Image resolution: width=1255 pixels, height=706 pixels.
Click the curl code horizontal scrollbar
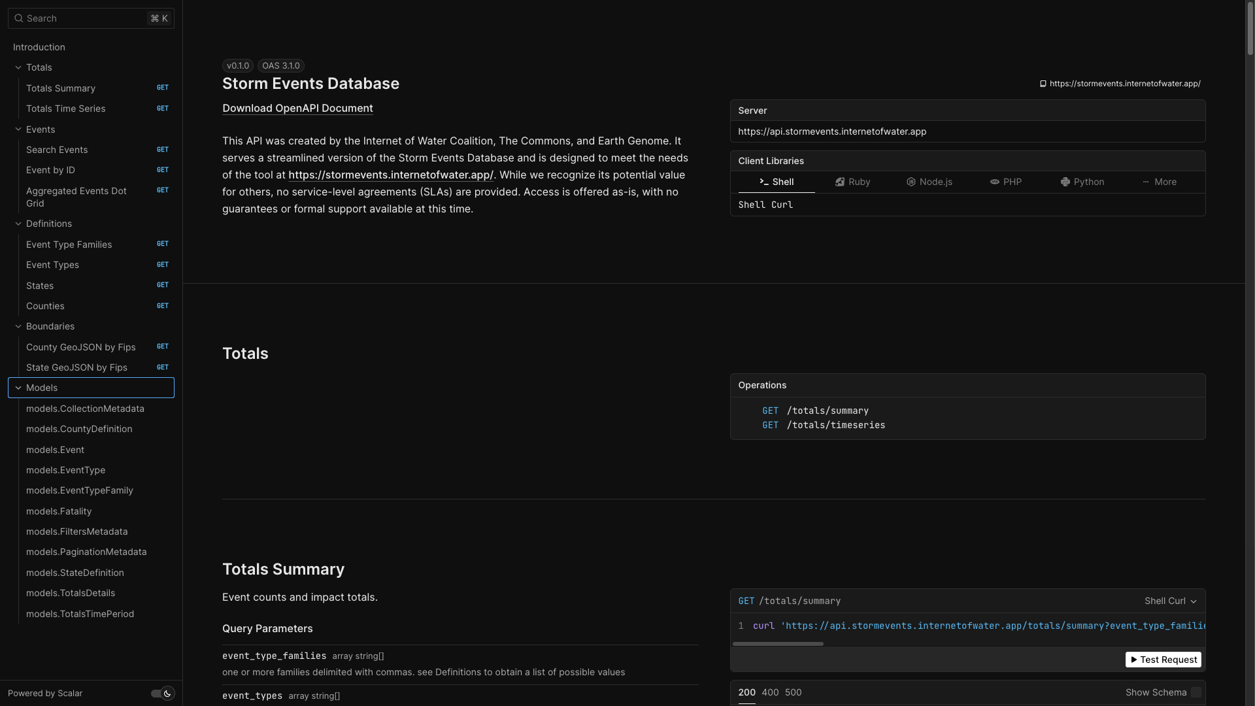(x=778, y=644)
